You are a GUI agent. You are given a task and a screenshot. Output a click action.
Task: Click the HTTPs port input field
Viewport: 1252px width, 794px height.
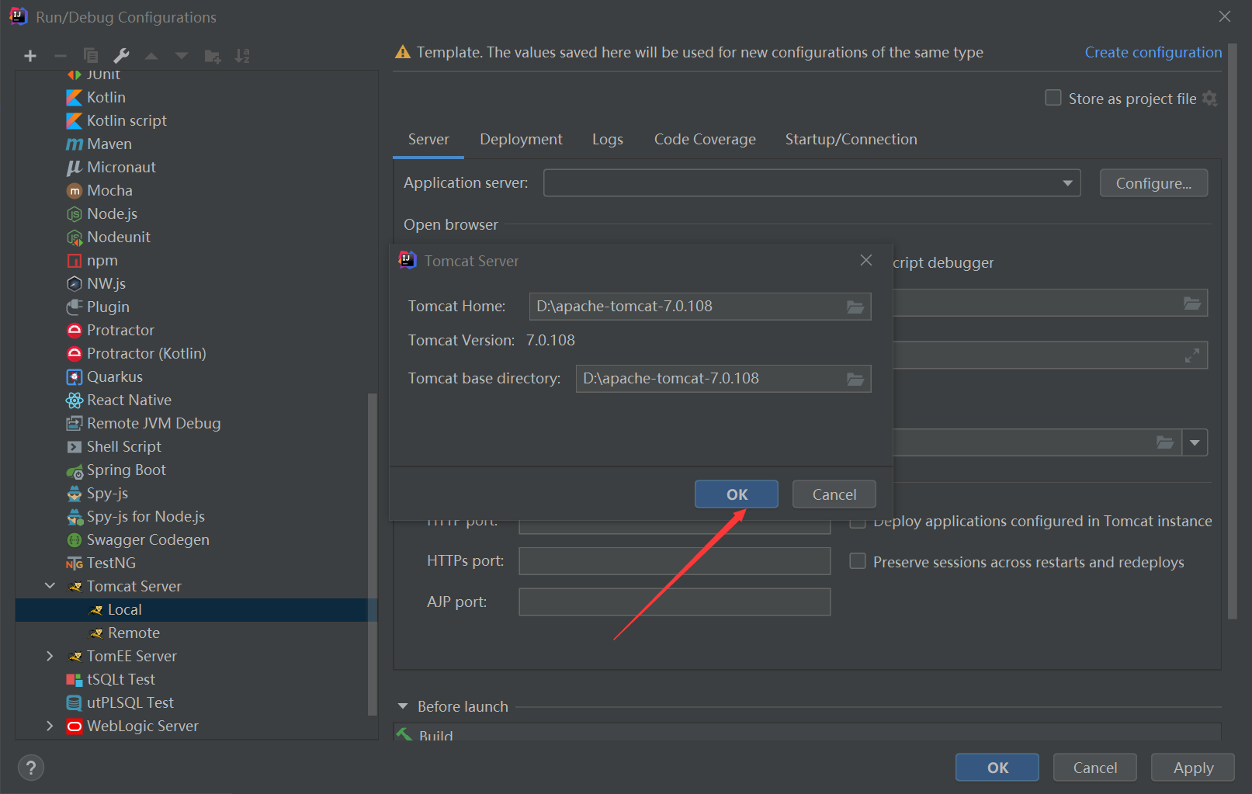674,561
